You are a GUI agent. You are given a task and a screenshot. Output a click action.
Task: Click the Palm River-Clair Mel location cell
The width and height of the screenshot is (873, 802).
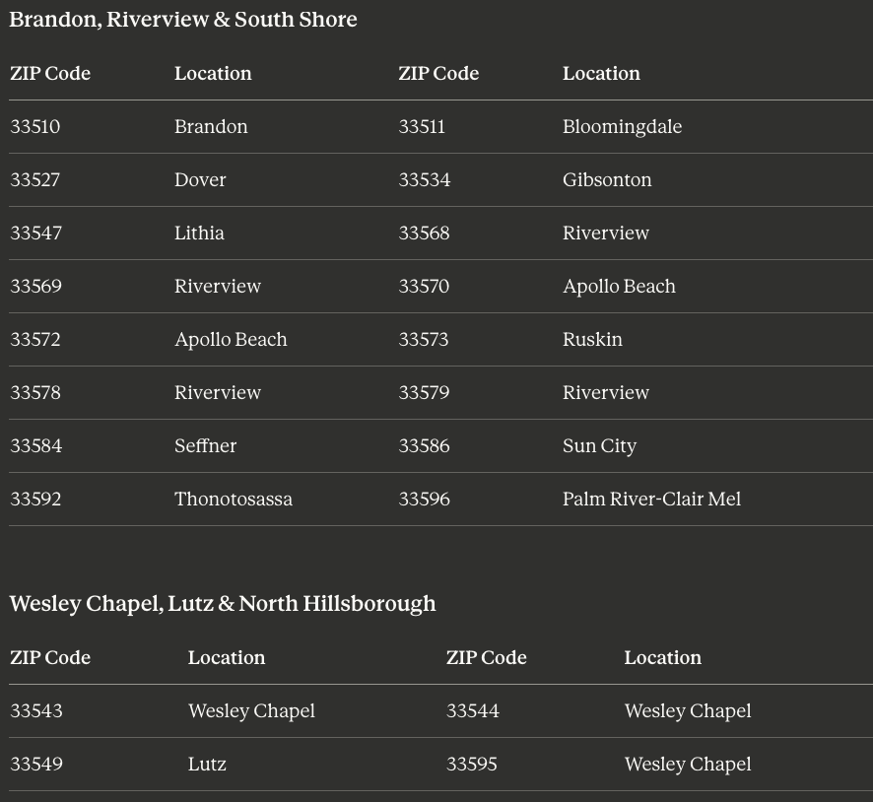point(651,500)
